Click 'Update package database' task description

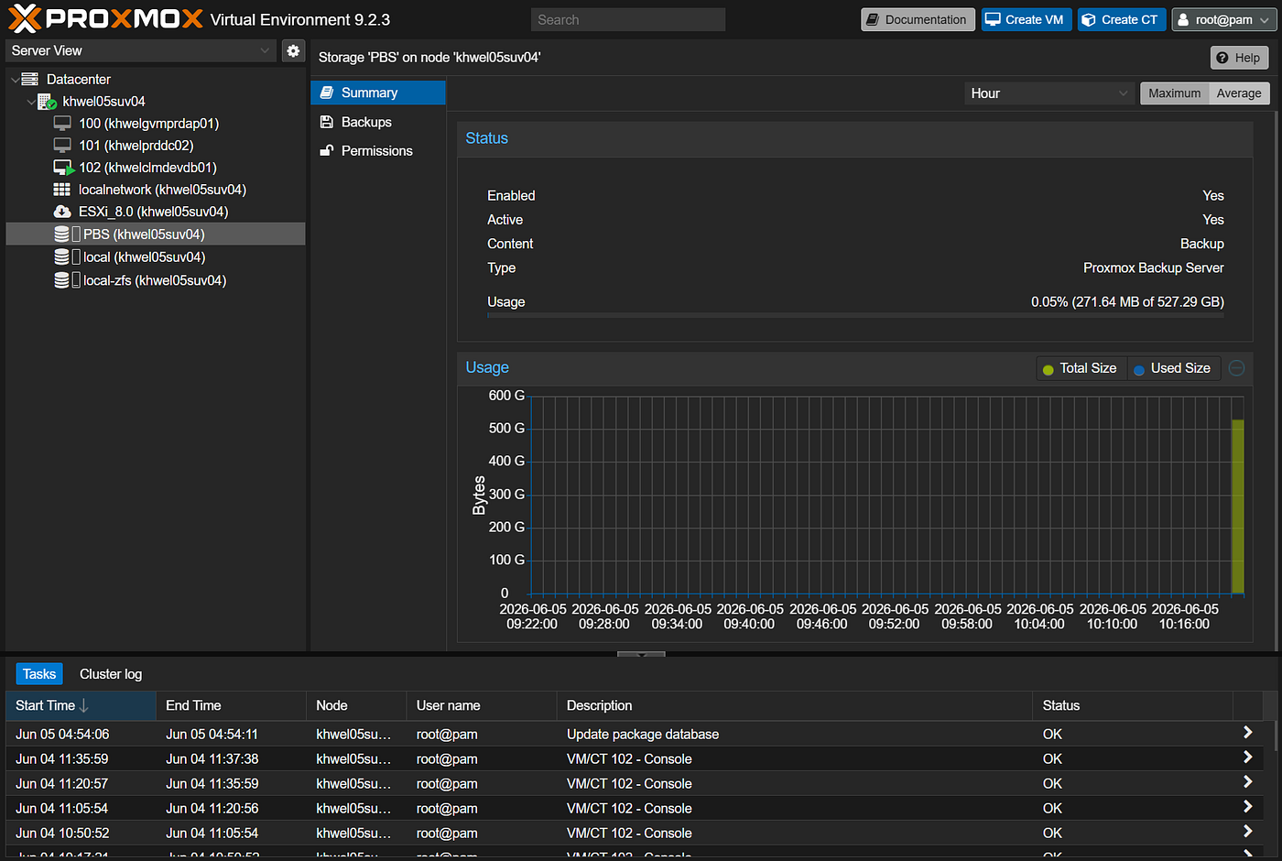tap(643, 734)
